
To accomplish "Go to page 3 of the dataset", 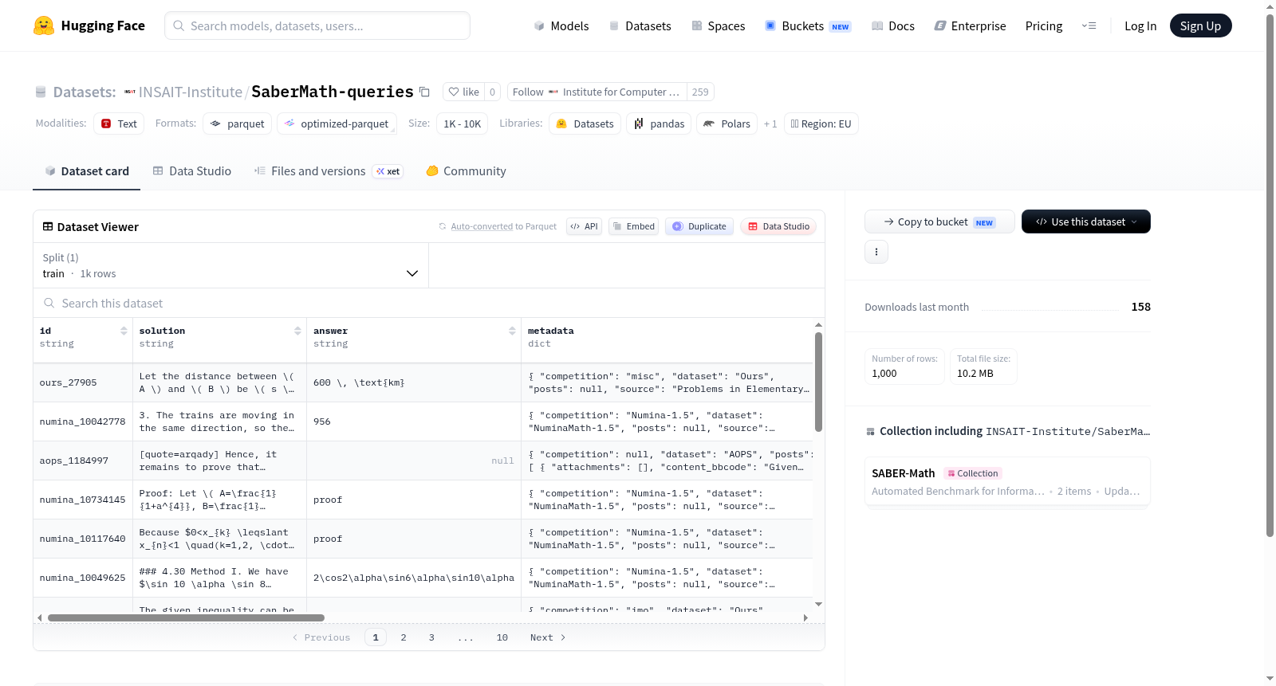I will [x=431, y=637].
